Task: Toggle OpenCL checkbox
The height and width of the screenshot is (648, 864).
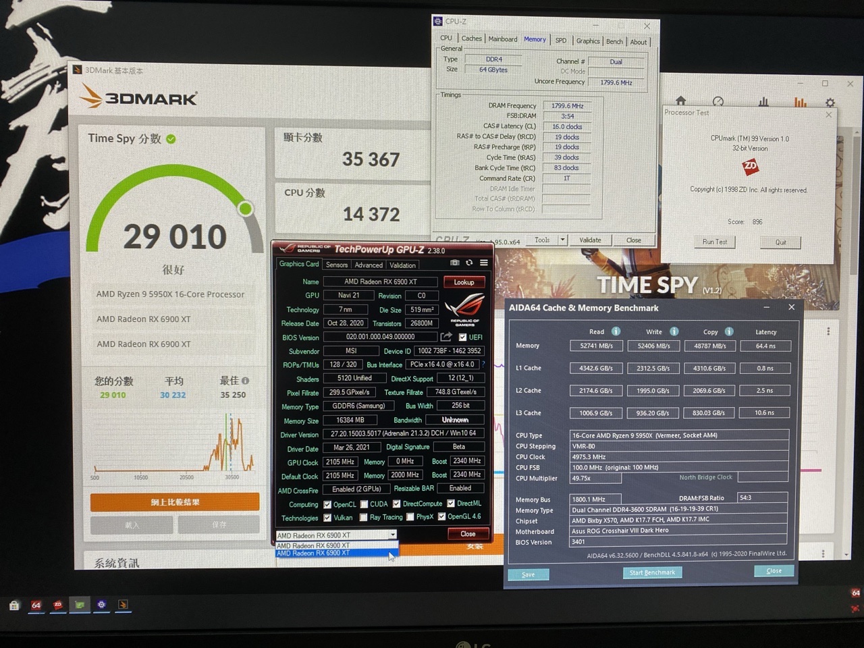Action: pyautogui.click(x=327, y=504)
